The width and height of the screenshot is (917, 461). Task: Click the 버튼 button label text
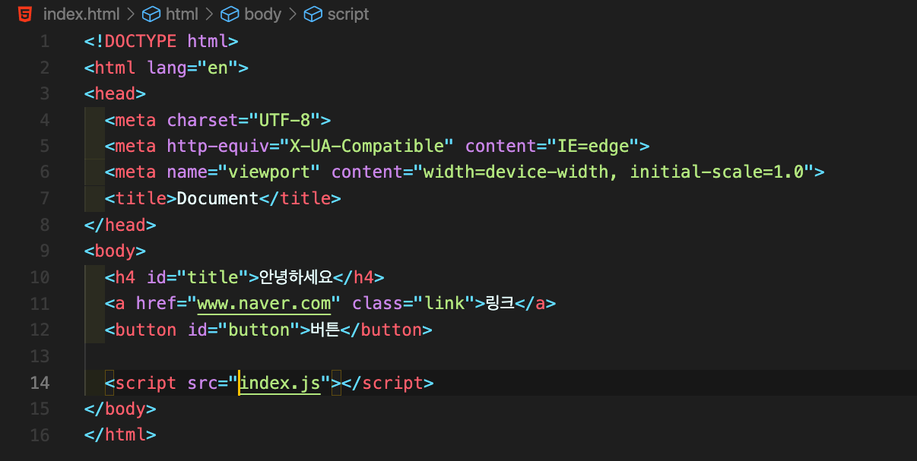(325, 330)
